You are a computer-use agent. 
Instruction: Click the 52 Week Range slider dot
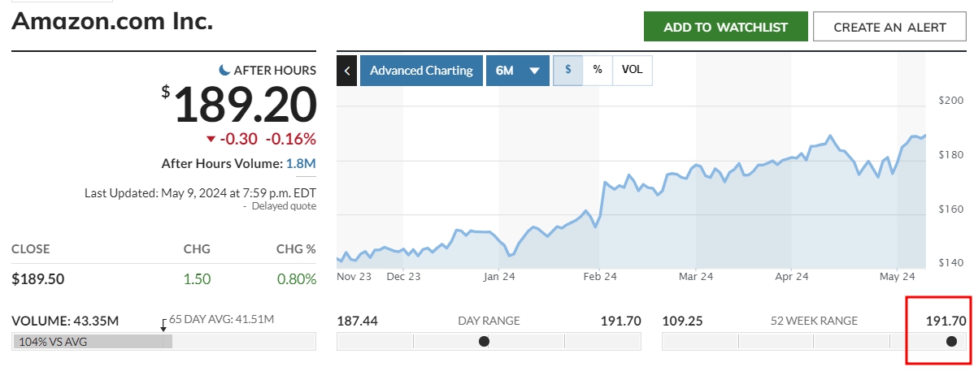951,342
